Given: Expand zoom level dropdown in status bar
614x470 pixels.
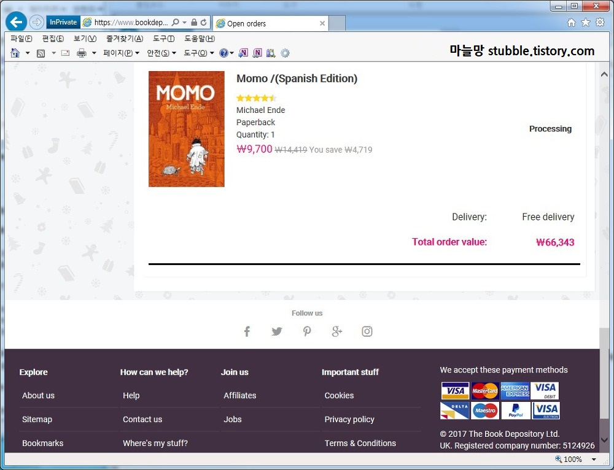Looking at the screenshot, I should click(594, 459).
